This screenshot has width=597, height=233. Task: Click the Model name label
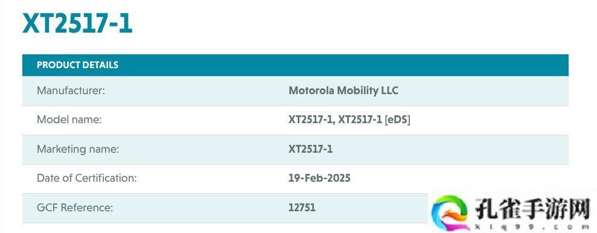click(69, 120)
